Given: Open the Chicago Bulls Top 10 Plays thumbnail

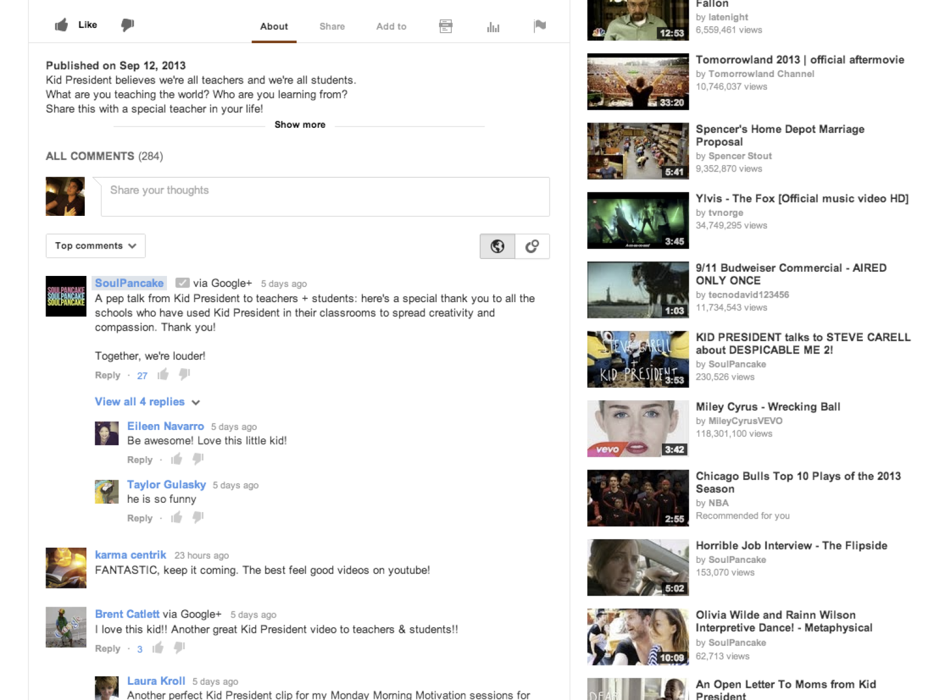Looking at the screenshot, I should [x=638, y=498].
